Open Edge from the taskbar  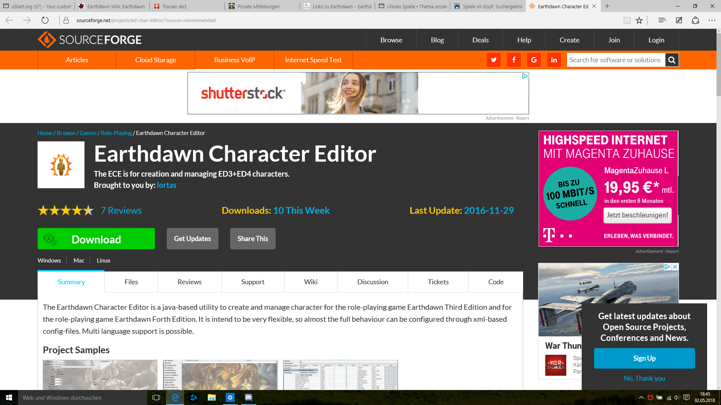pyautogui.click(x=175, y=397)
